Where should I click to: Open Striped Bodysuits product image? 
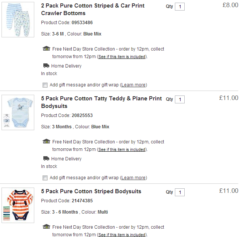point(18,205)
